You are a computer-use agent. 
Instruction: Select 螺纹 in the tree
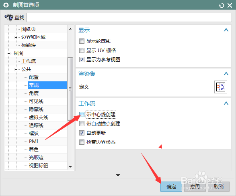pyautogui.click(x=34, y=133)
